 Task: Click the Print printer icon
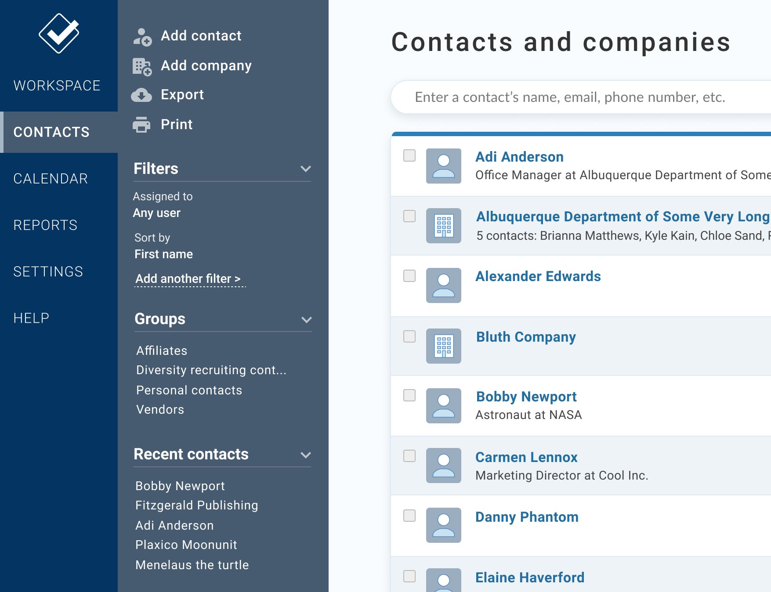point(141,125)
